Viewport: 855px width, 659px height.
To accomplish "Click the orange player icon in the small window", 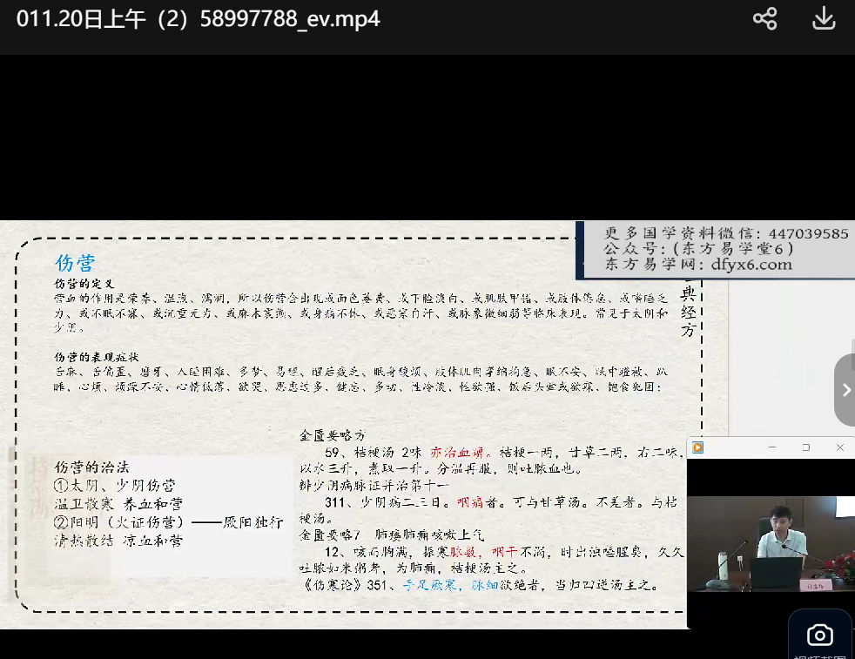I will pos(697,447).
